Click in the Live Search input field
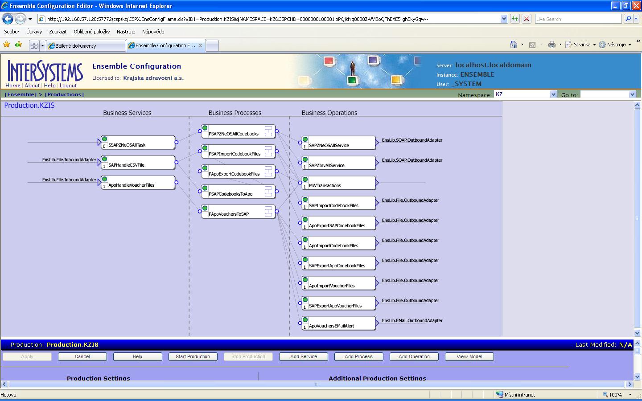Viewport: 642px width, 401px height. (578, 19)
